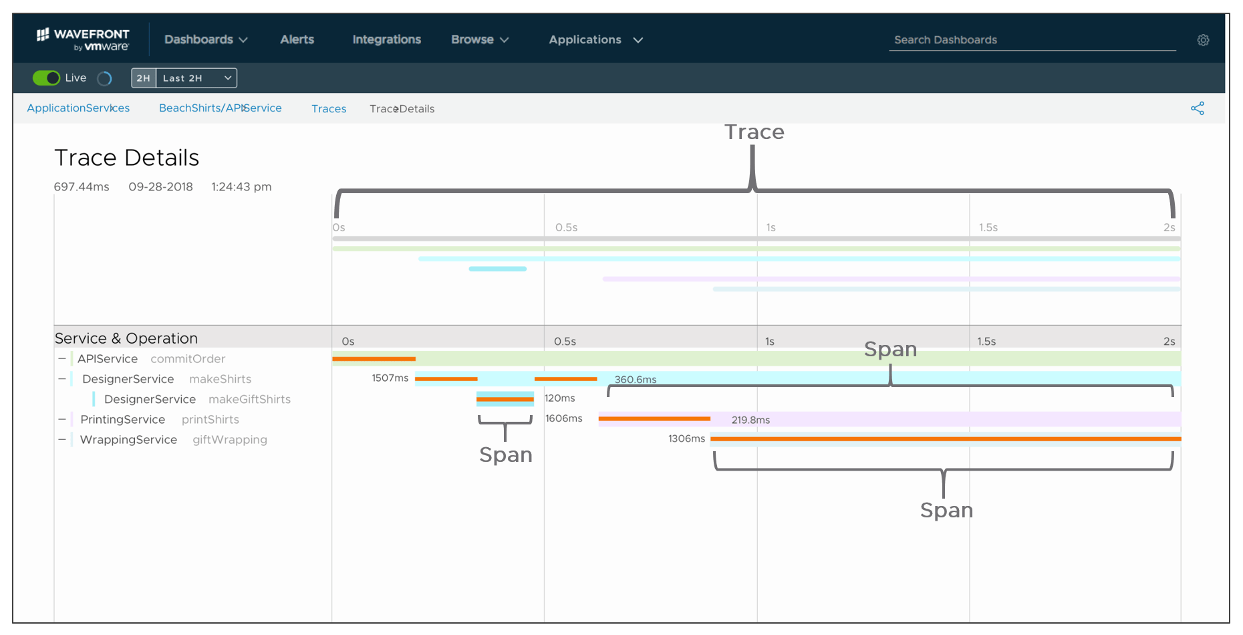Navigate to ApplicationServices via breadcrumb

(x=78, y=108)
